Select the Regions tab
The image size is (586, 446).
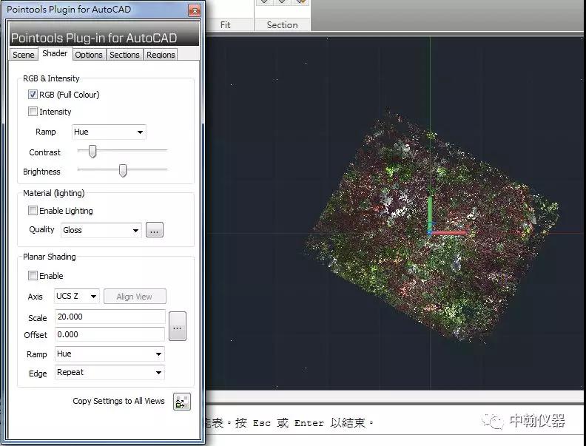pos(161,55)
